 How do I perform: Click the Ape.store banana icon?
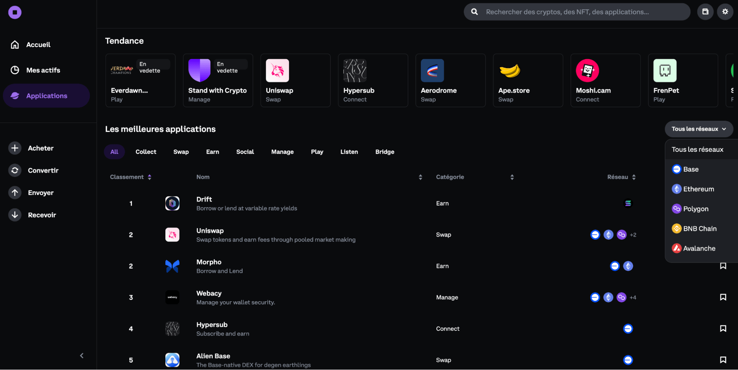tap(510, 70)
